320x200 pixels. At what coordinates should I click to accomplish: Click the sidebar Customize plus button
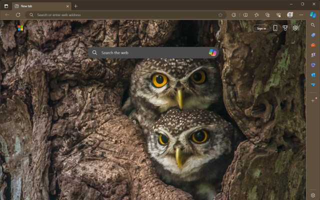click(313, 101)
